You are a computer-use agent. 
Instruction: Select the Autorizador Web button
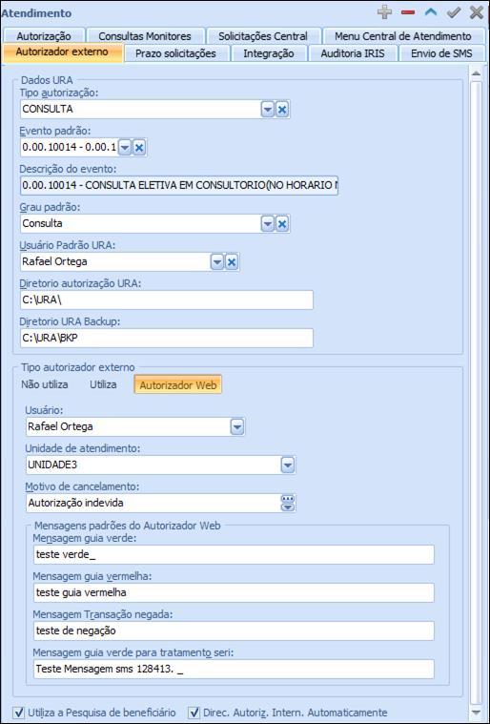pos(178,384)
